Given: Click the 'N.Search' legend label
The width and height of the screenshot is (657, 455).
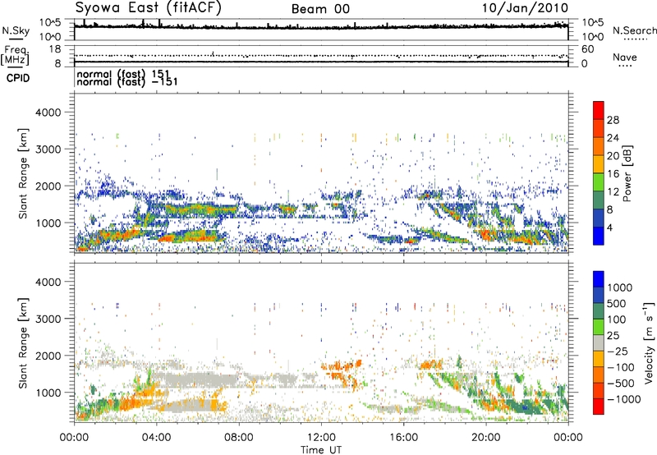Looking at the screenshot, I should 634,30.
